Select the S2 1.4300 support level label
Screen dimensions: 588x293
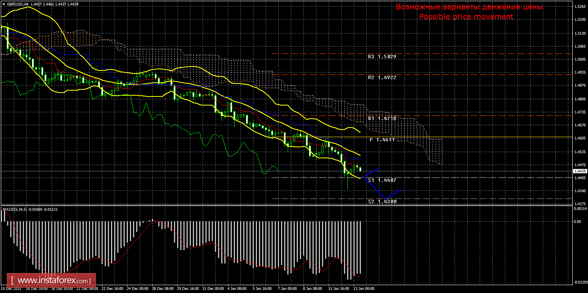click(x=382, y=201)
